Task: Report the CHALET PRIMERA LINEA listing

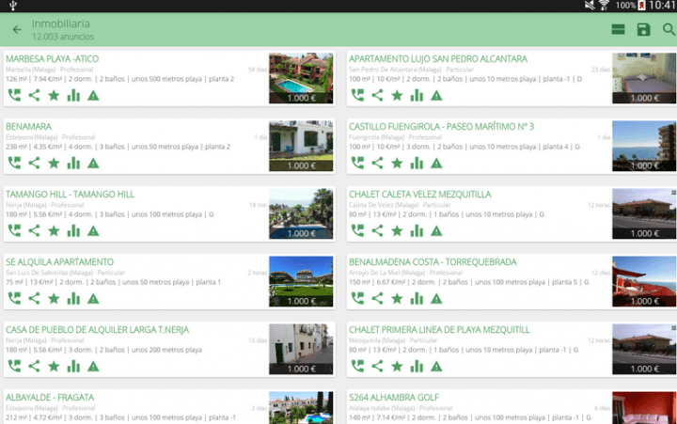Action: coord(436,366)
